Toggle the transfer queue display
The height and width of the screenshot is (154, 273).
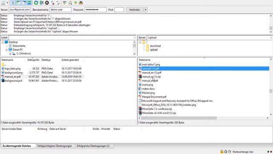29,3
